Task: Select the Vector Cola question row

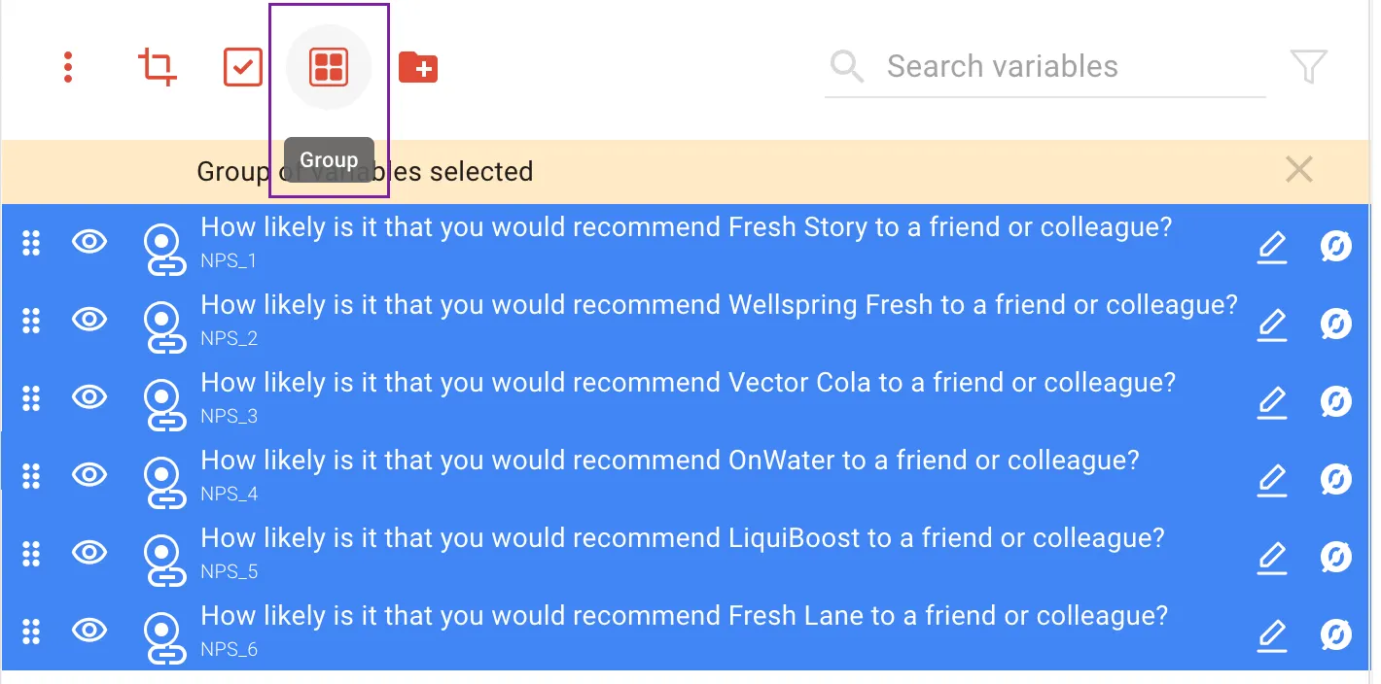Action: click(x=688, y=384)
